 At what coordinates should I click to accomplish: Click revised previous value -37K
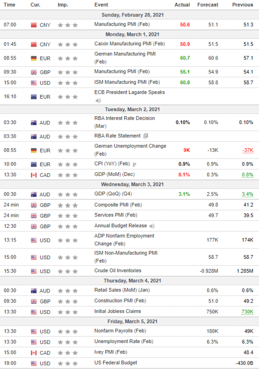click(x=248, y=150)
